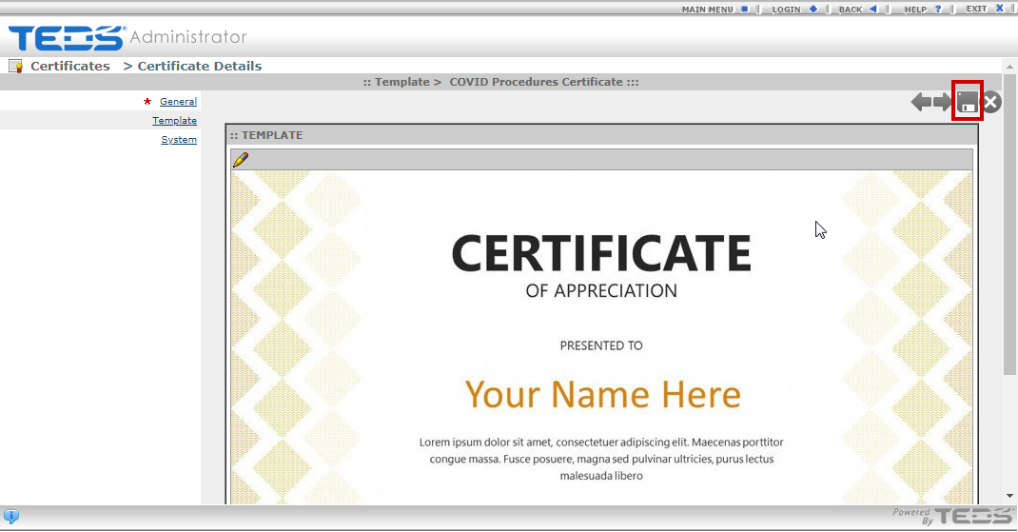Screen dimensions: 1018x532
Task: Click the scrollbar up arrow
Action: pyautogui.click(x=1009, y=65)
